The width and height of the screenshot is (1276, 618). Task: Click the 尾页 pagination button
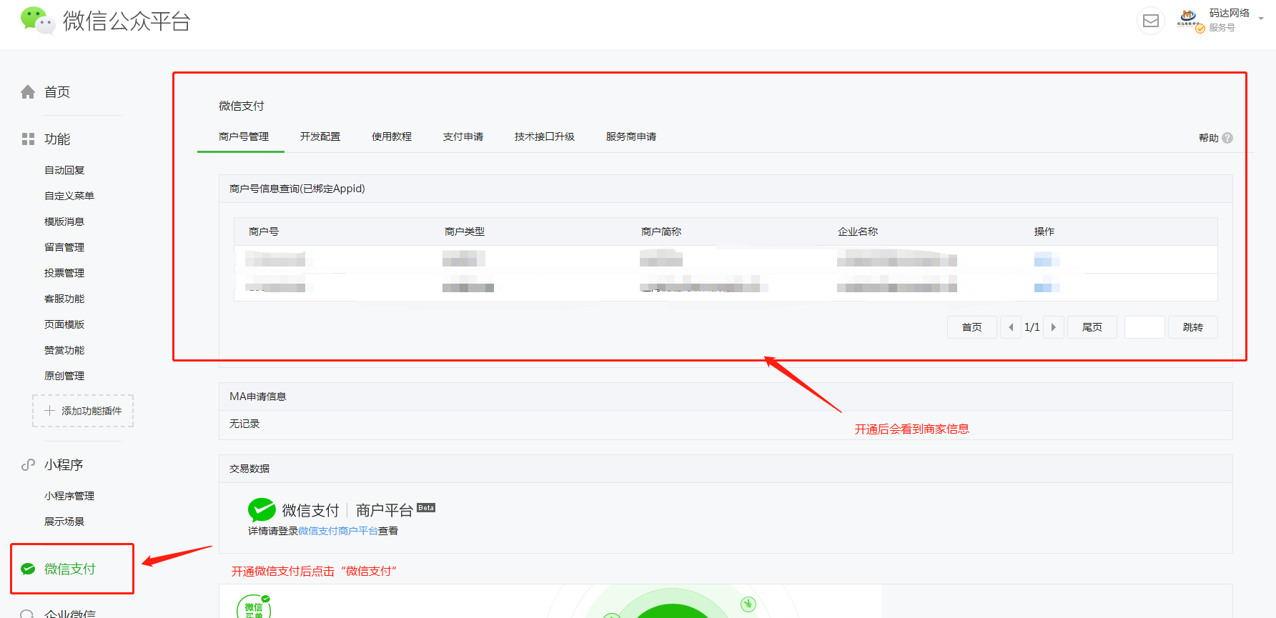click(x=1092, y=327)
